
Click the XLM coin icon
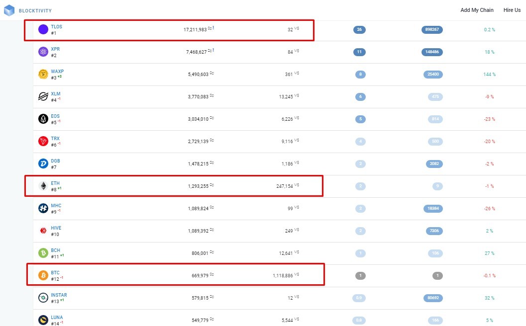(43, 96)
